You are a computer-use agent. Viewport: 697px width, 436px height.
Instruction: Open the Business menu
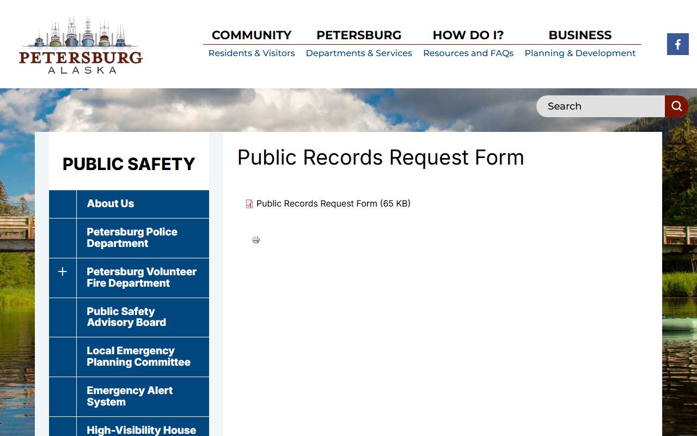point(580,44)
